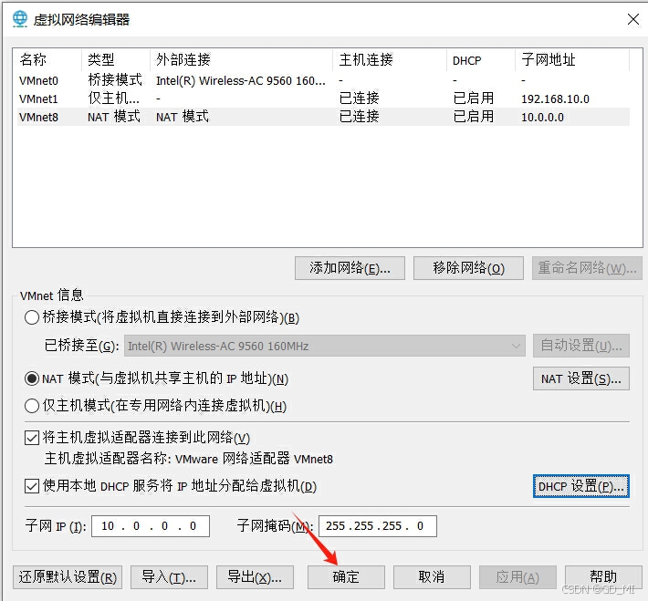Click Intel(R) Wireless-AC 9560 external connection cell
This screenshot has height=601, width=648.
coord(241,80)
